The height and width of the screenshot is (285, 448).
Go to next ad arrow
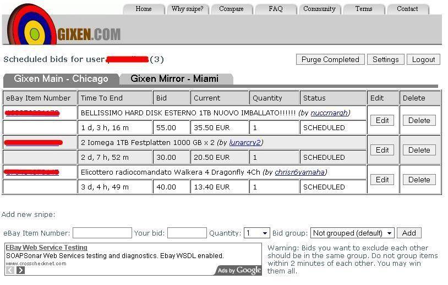[x=20, y=270]
